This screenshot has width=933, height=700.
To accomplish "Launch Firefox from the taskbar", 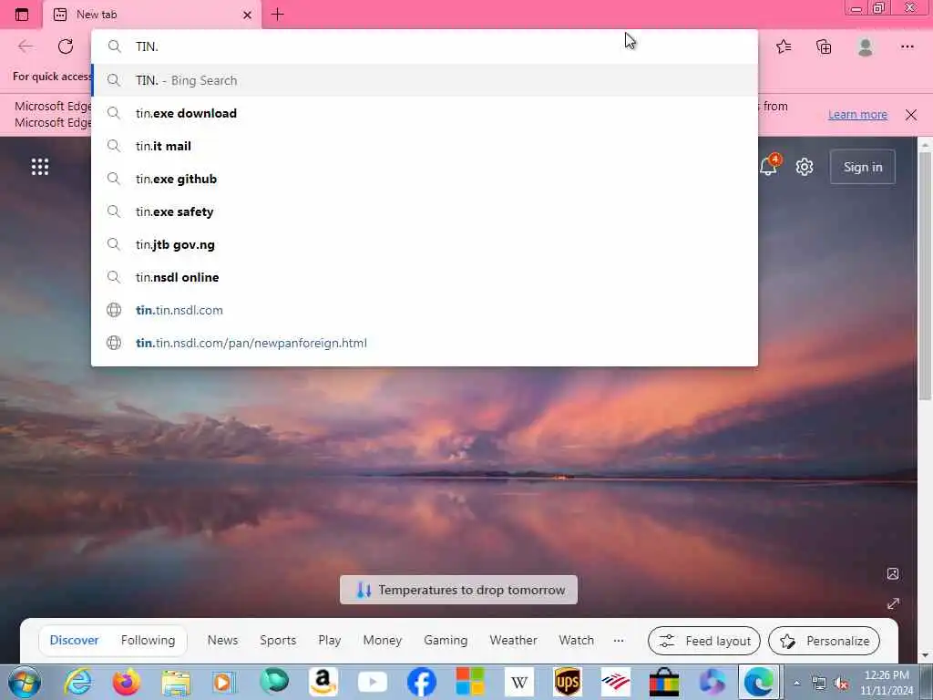I will 127,682.
